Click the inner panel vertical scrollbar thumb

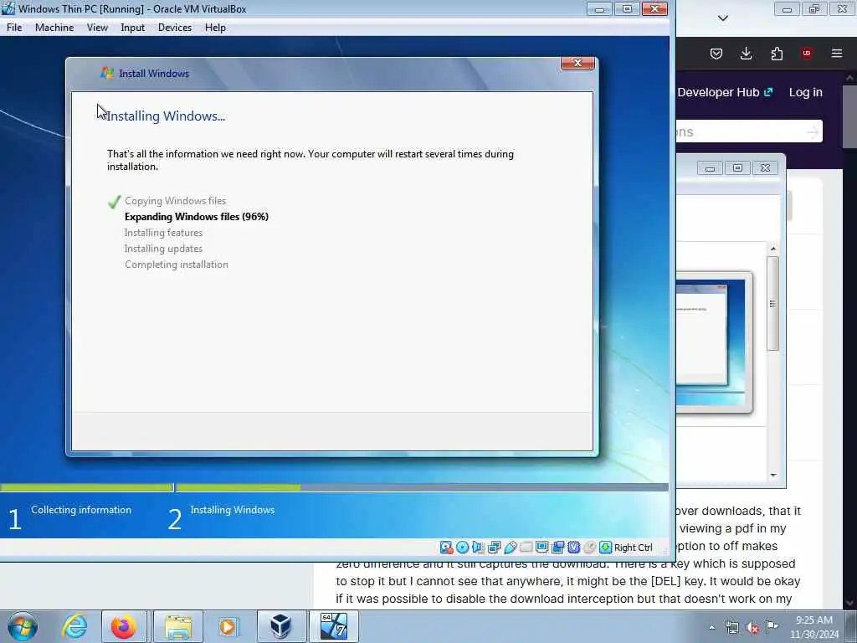772,303
